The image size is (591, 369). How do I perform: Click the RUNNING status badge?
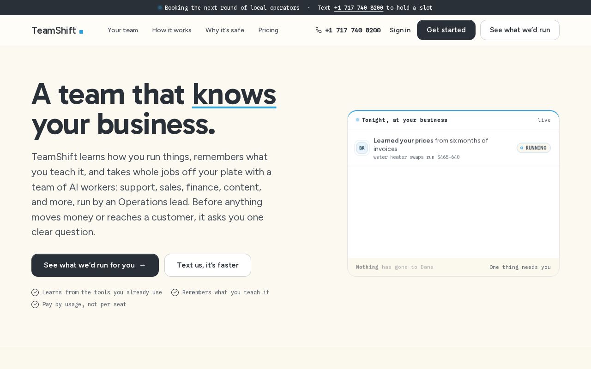tap(534, 148)
